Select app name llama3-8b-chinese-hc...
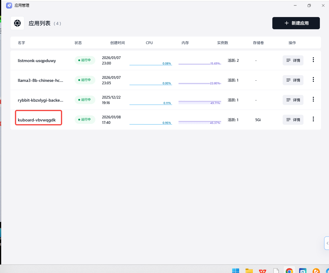 (40, 80)
